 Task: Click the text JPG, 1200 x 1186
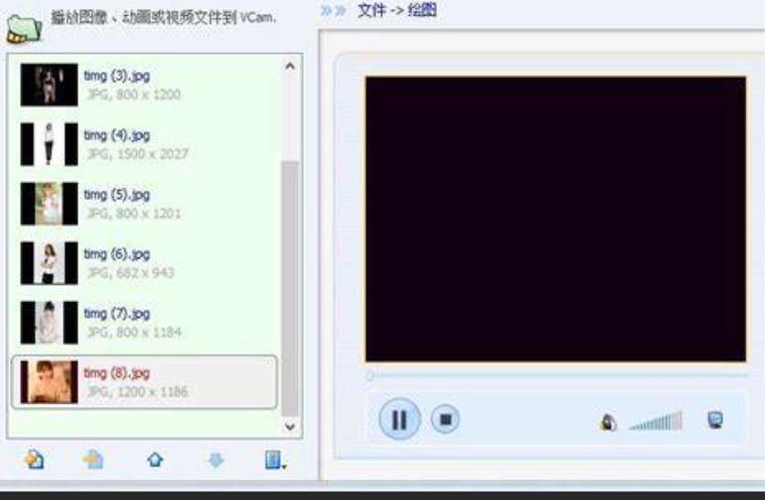tap(138, 392)
